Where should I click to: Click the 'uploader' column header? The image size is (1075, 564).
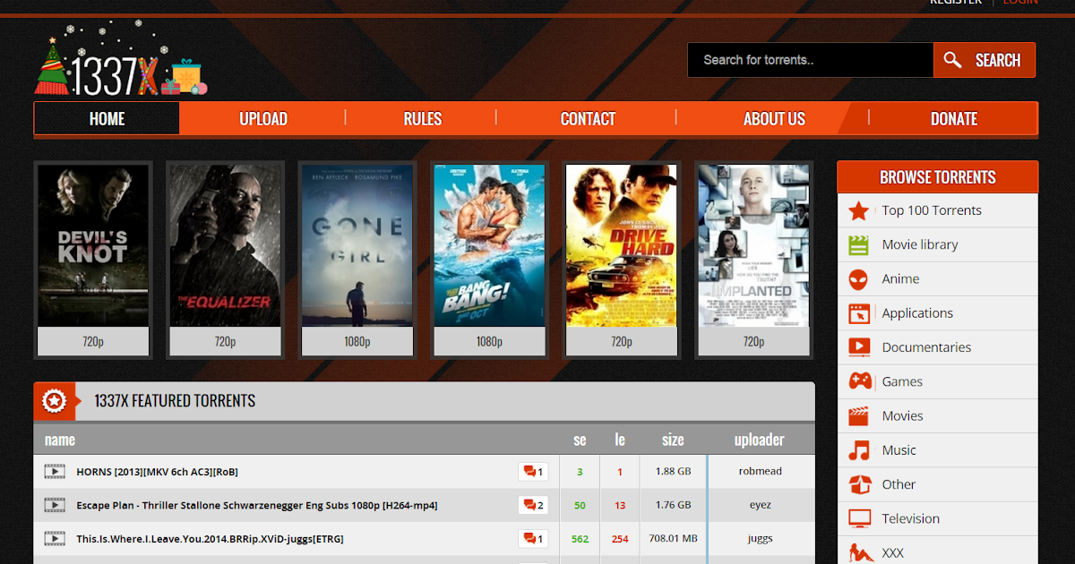760,440
